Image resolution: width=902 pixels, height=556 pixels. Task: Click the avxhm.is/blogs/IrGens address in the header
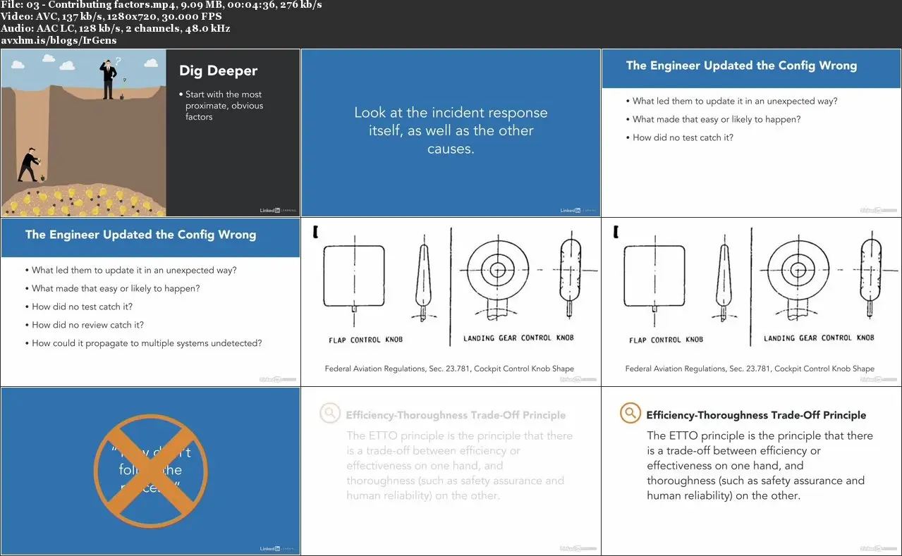[x=58, y=40]
